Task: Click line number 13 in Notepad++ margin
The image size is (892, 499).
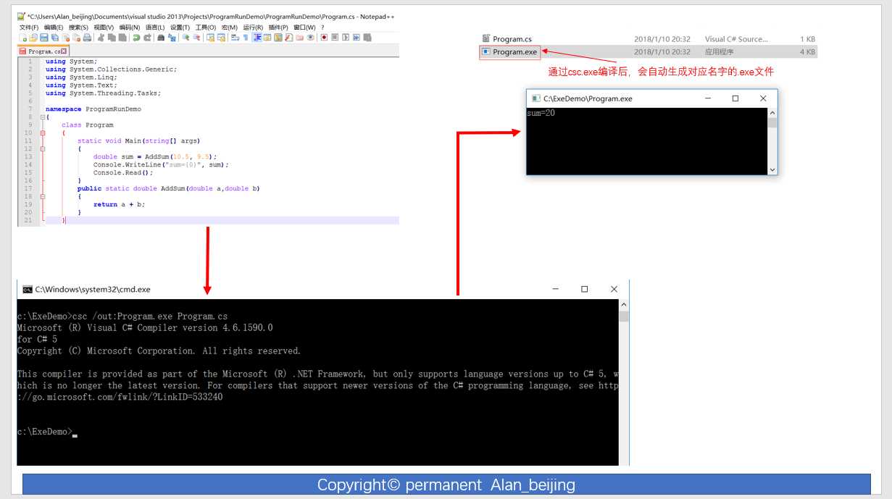Action: [x=28, y=156]
